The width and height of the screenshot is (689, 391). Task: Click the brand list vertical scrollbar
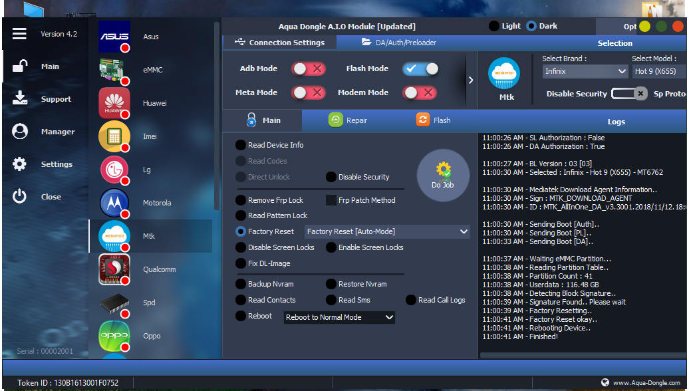(x=216, y=116)
